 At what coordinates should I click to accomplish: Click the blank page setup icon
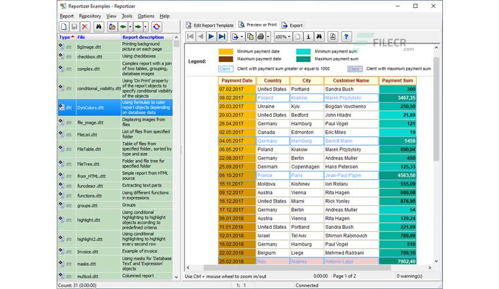pyautogui.click(x=298, y=36)
